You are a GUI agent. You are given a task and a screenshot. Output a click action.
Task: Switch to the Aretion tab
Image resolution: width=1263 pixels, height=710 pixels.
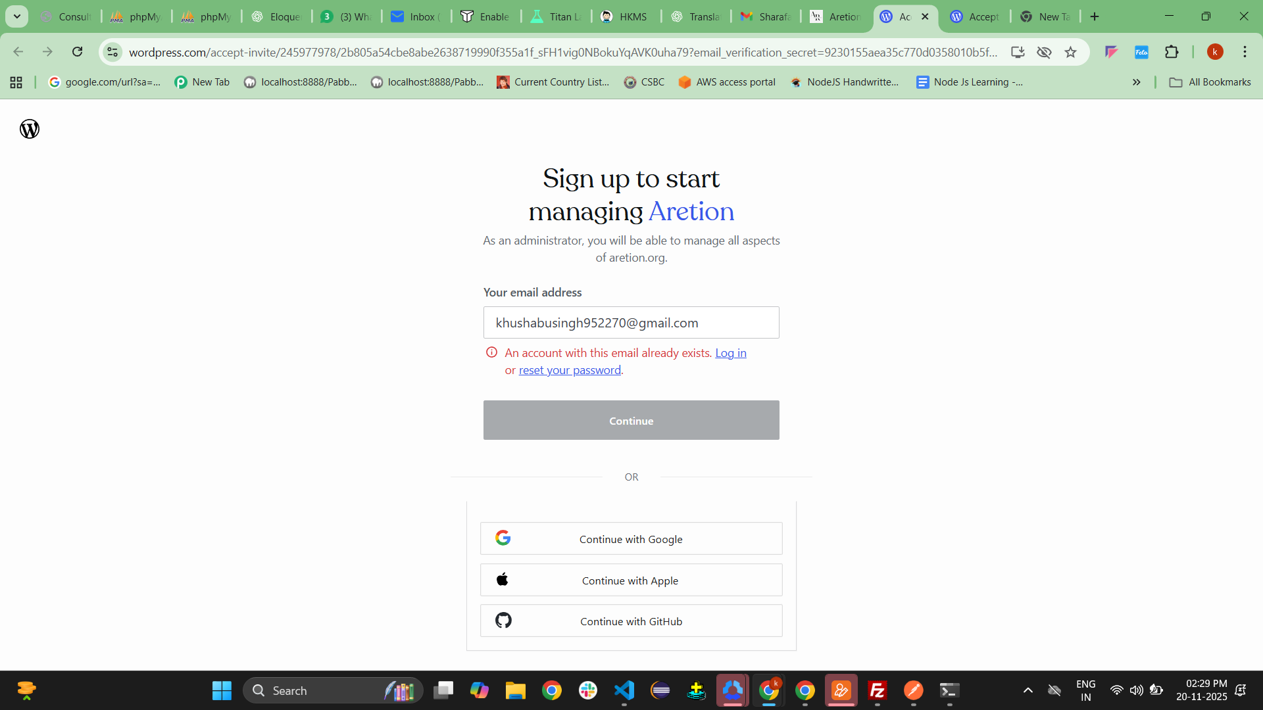(835, 16)
